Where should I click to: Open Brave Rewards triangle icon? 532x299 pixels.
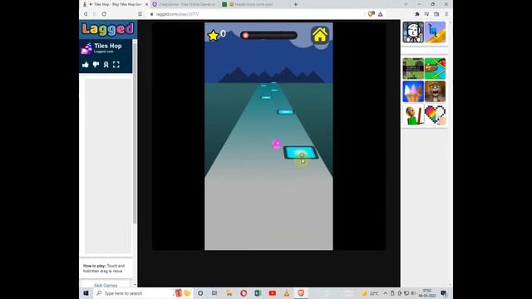pos(381,14)
